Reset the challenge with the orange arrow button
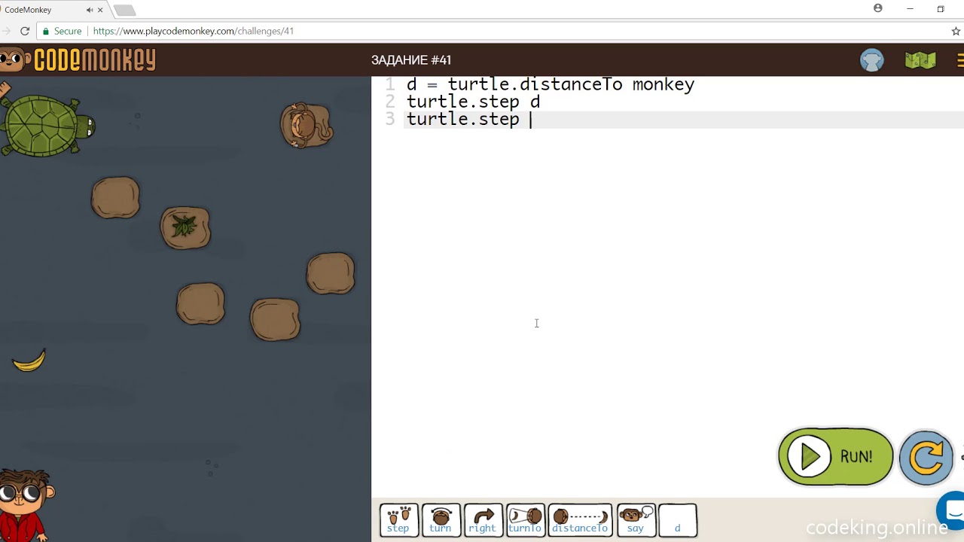The image size is (964, 542). (926, 457)
